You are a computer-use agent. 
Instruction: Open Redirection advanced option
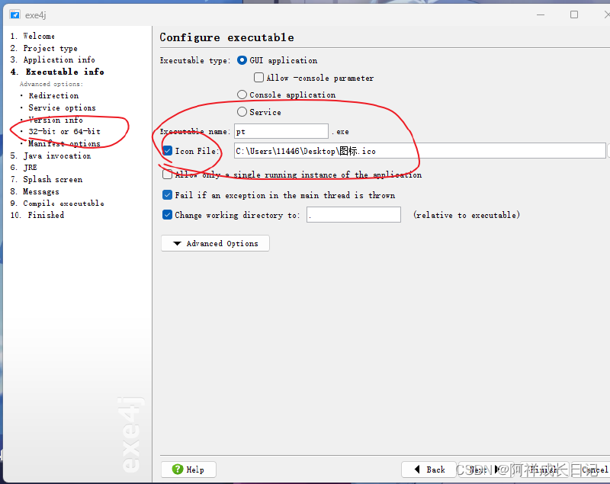tap(53, 95)
